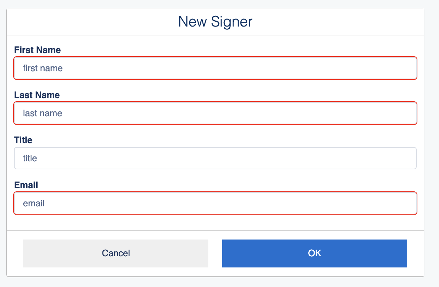The height and width of the screenshot is (287, 439).
Task: Click the "First Name" field label
Action: pos(37,50)
